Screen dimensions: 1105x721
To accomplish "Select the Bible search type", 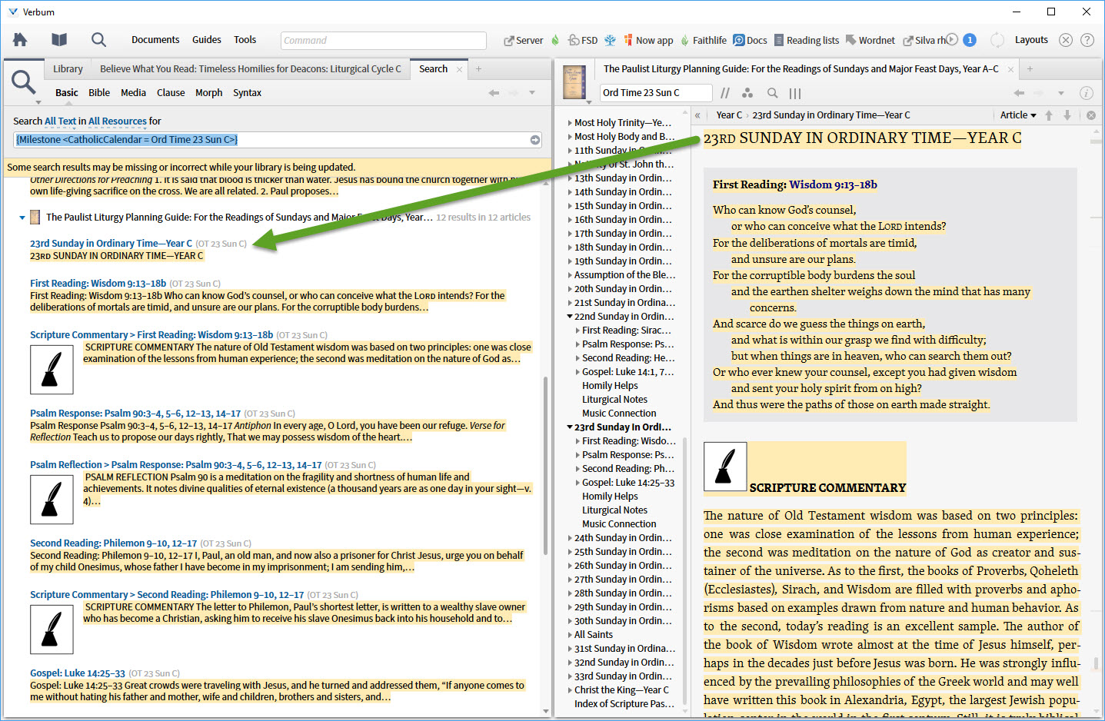I will [x=99, y=93].
